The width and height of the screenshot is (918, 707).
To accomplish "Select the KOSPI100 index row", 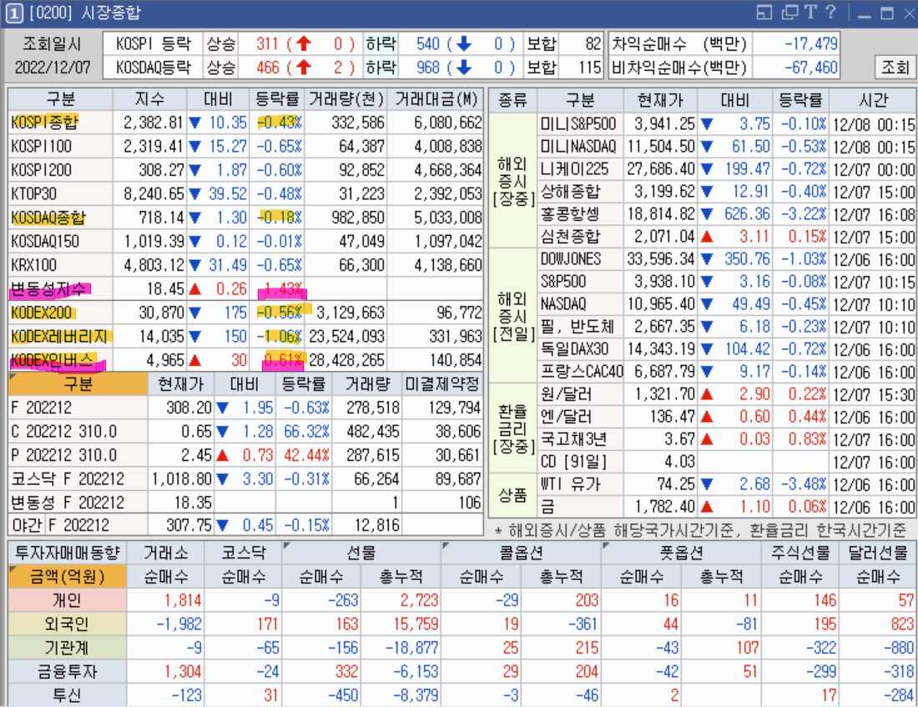I will coord(246,146).
